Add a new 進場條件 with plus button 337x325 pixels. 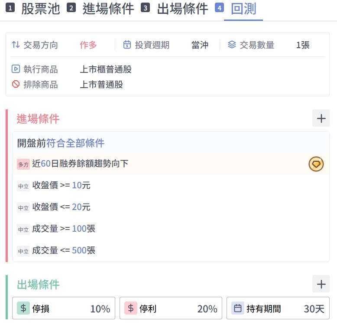point(321,118)
